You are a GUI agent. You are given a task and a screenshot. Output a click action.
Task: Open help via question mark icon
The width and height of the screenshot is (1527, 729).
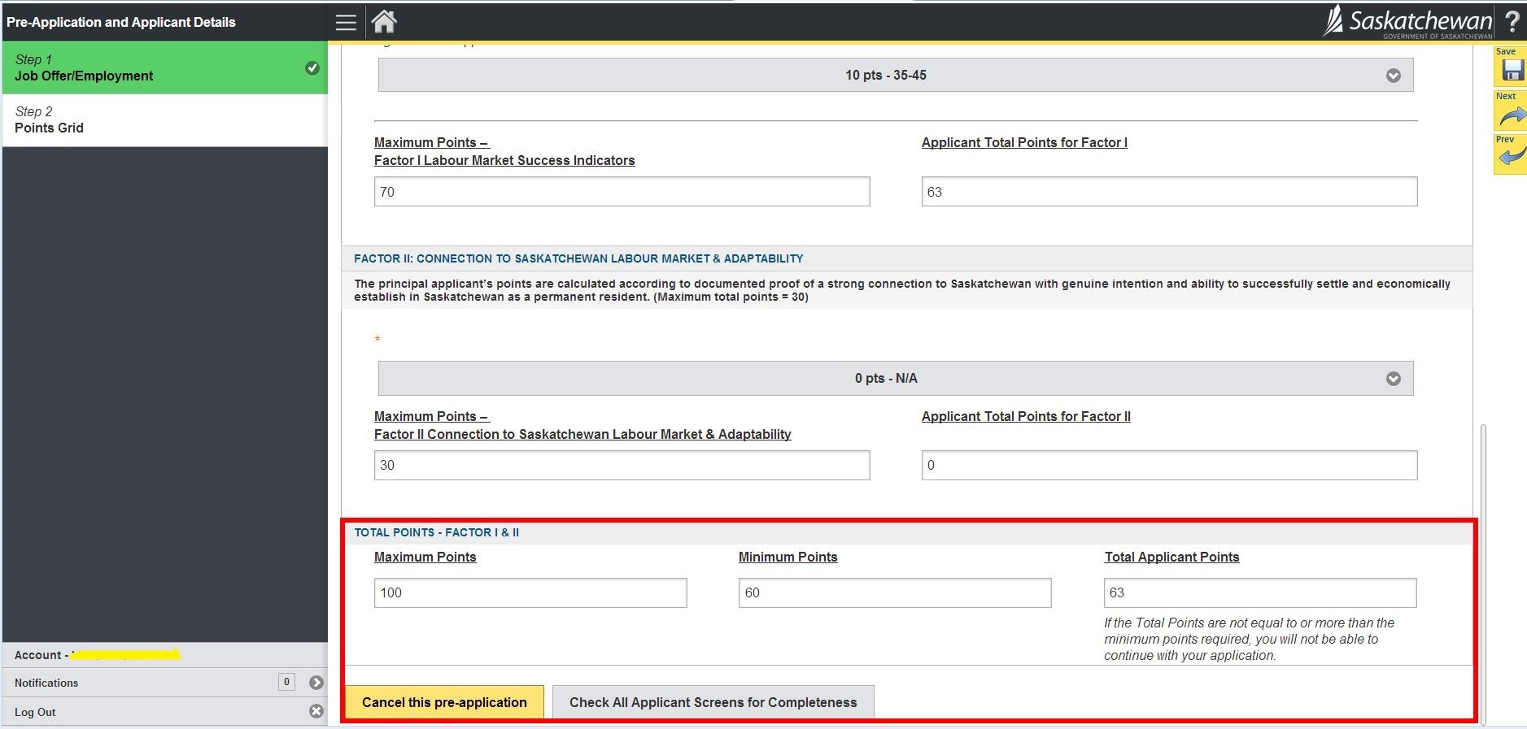(x=1512, y=22)
